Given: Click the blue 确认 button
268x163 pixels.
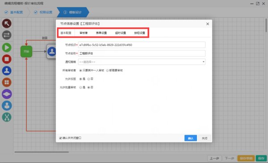Looking at the screenshot, I should (191, 138).
